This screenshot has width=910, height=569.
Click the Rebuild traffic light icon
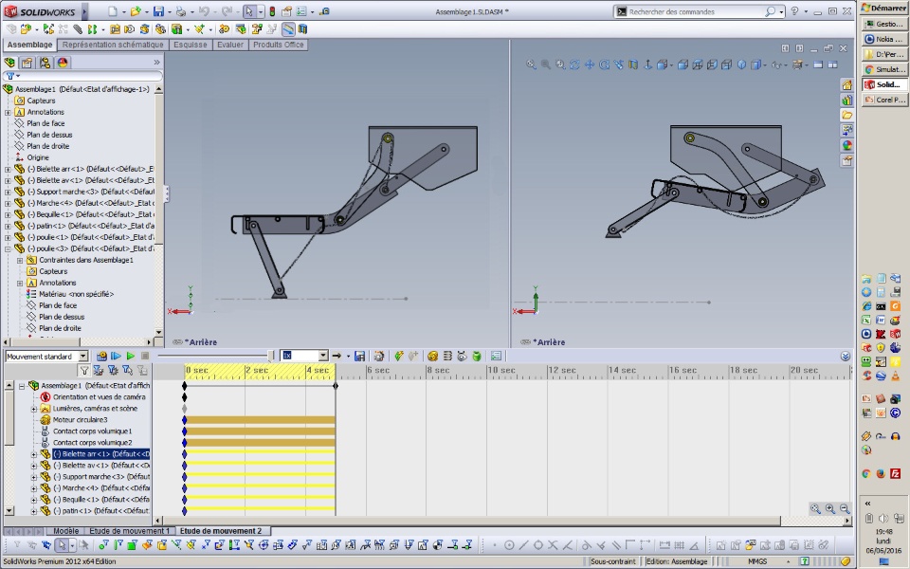click(272, 11)
